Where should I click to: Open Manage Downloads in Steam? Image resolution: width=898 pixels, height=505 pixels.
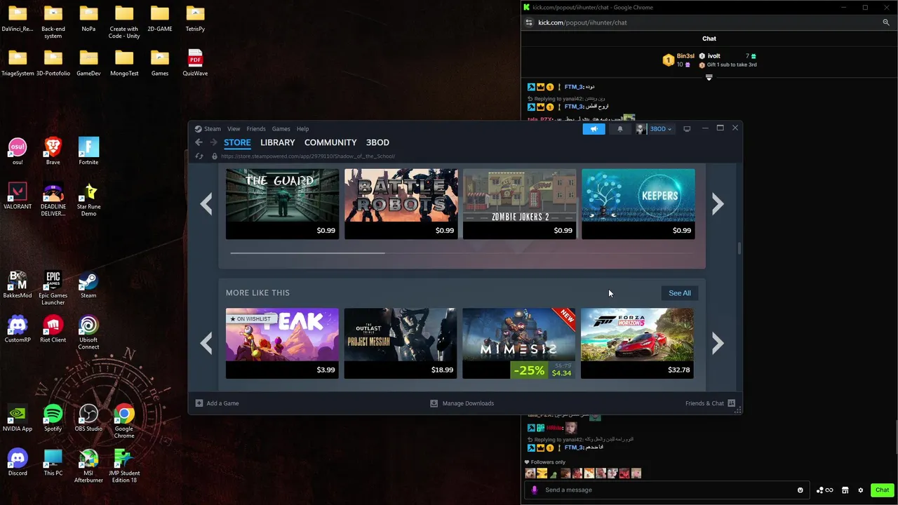(x=462, y=403)
